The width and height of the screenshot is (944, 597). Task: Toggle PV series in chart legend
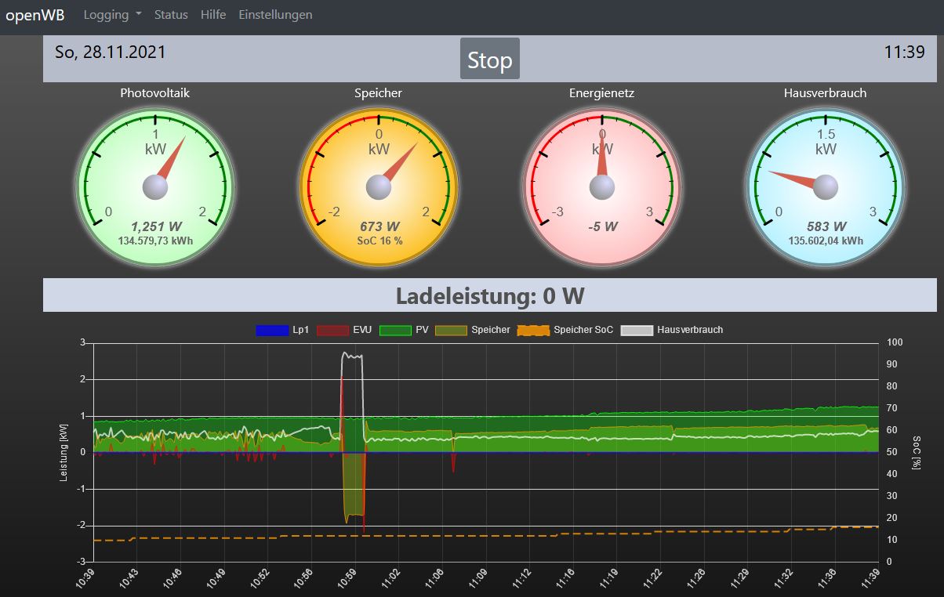coord(404,330)
